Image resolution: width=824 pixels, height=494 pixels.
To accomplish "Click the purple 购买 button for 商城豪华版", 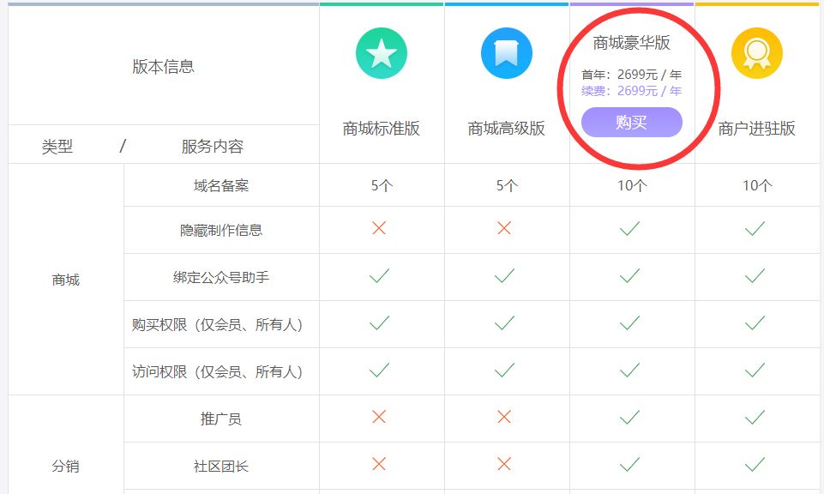I will click(x=631, y=123).
